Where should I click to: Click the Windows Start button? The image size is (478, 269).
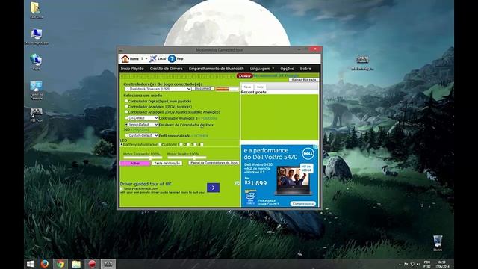30,264
